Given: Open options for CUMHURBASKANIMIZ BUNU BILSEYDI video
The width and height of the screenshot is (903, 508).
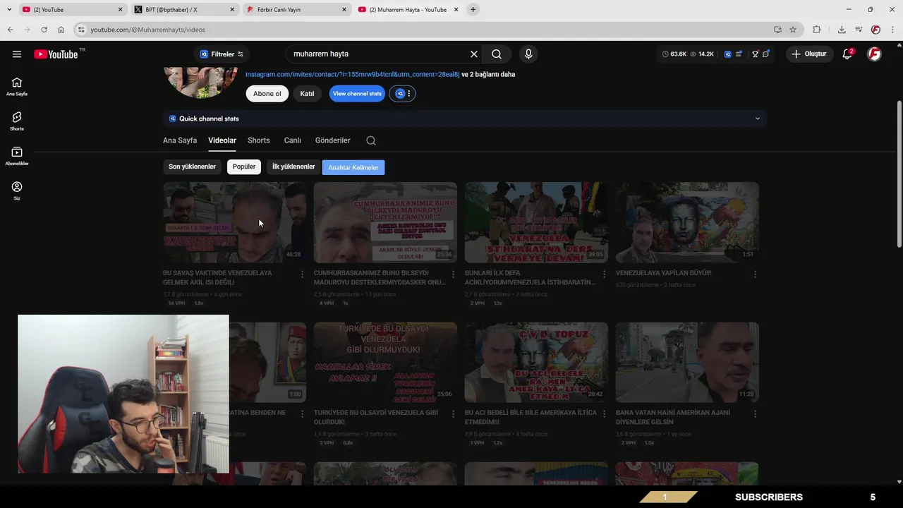Looking at the screenshot, I should tap(453, 274).
